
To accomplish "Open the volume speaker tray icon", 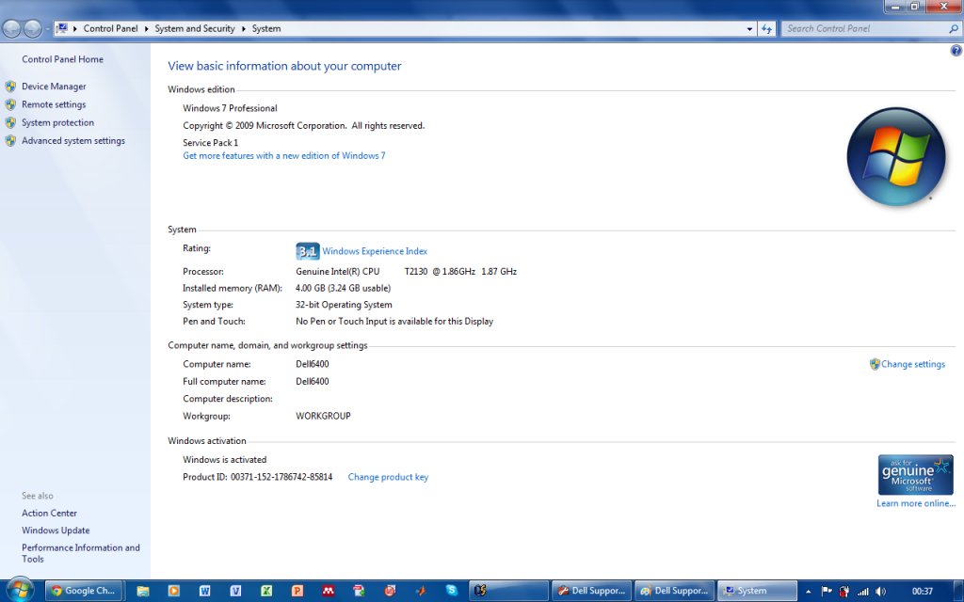I will point(880,592).
